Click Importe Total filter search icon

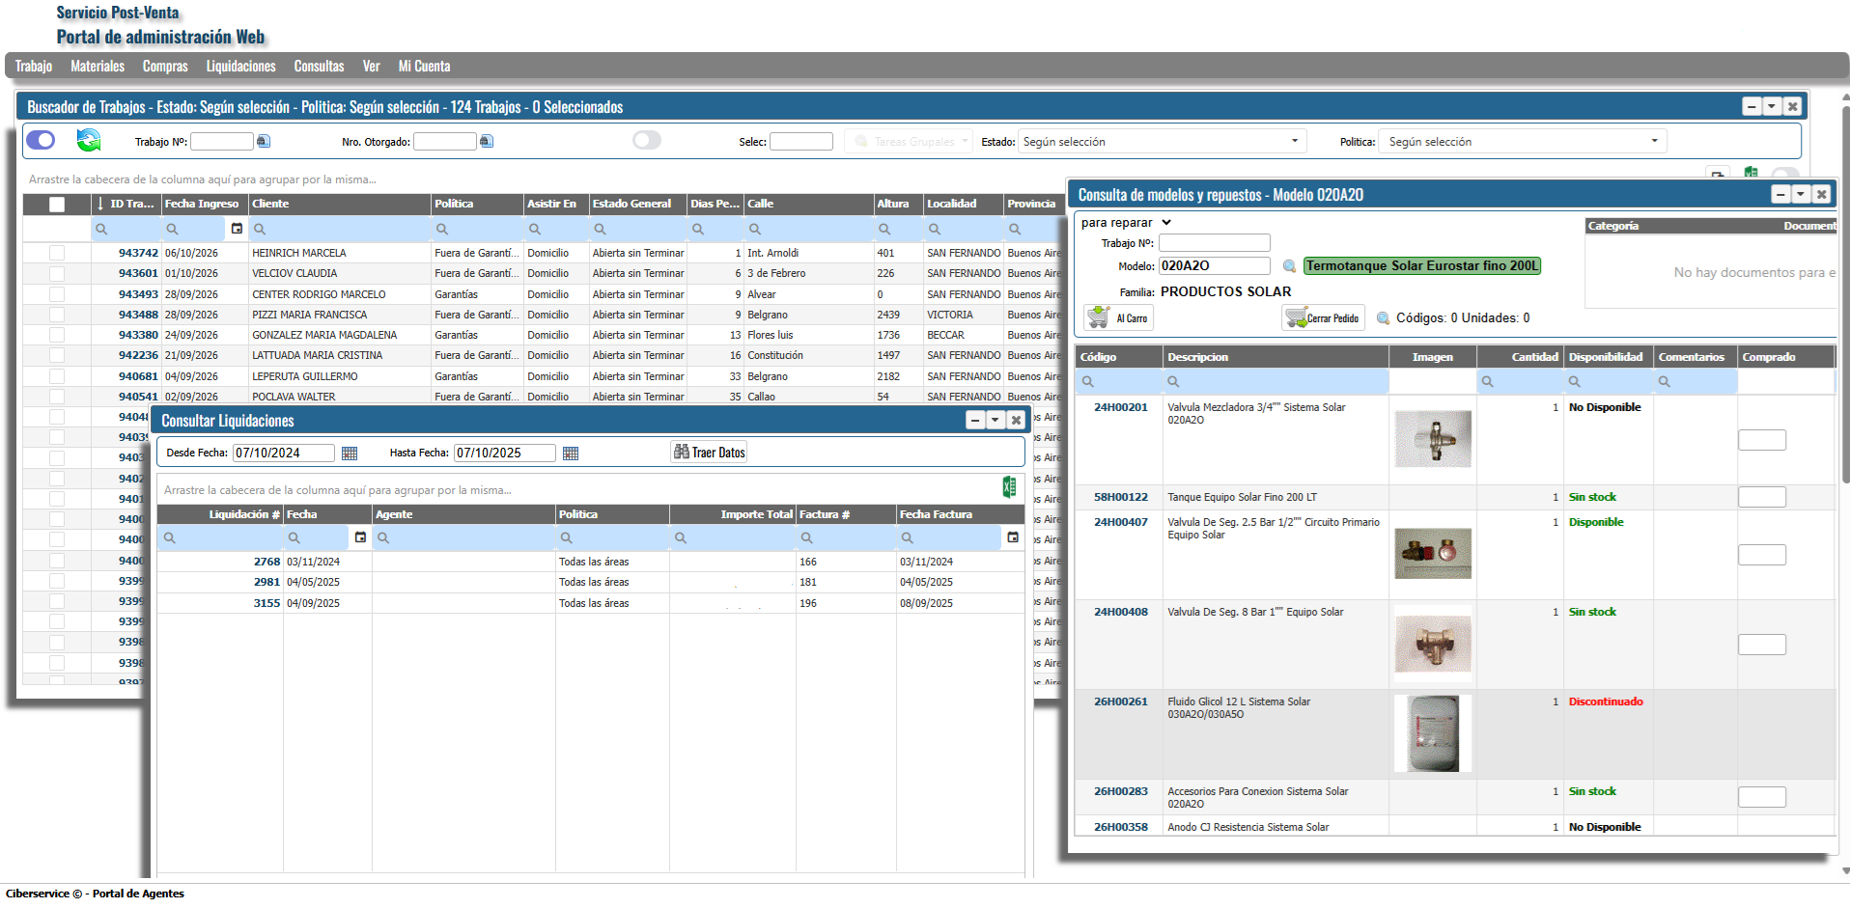[x=681, y=538]
